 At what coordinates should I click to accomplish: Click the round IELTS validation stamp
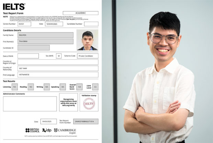coord(89,104)
